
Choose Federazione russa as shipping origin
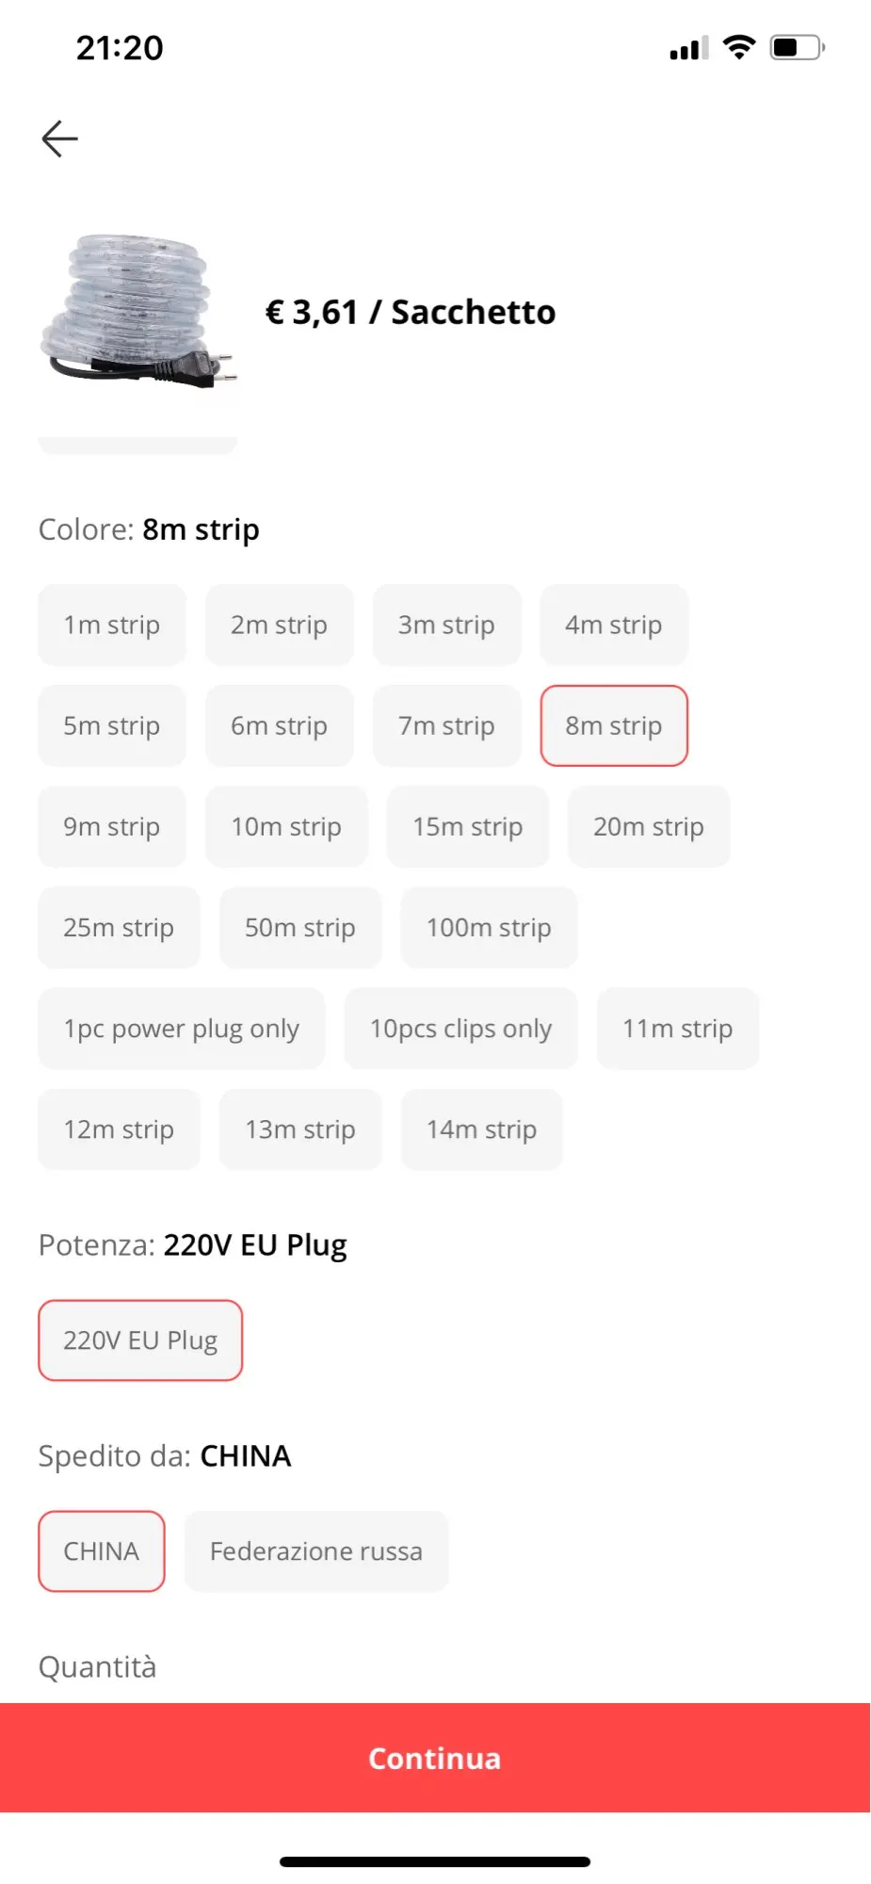(x=316, y=1551)
